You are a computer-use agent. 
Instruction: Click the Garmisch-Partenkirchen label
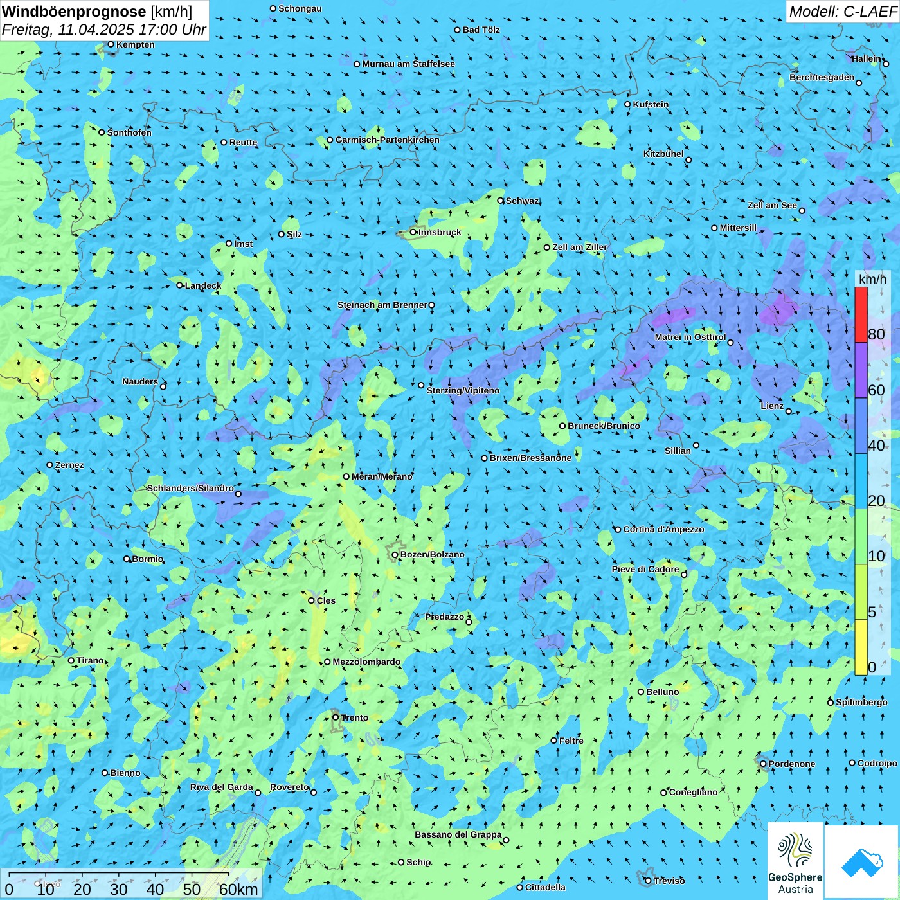click(x=388, y=139)
